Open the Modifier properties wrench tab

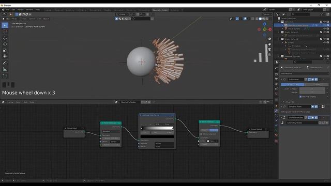coord(276,111)
